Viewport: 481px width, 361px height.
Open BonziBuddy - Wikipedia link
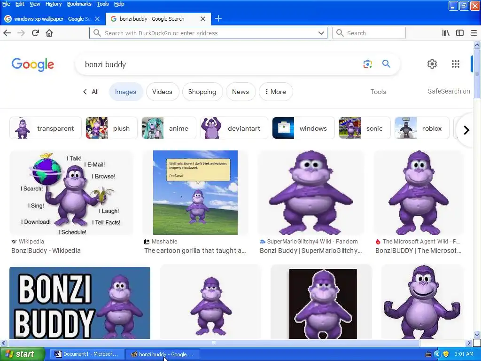[46, 251]
